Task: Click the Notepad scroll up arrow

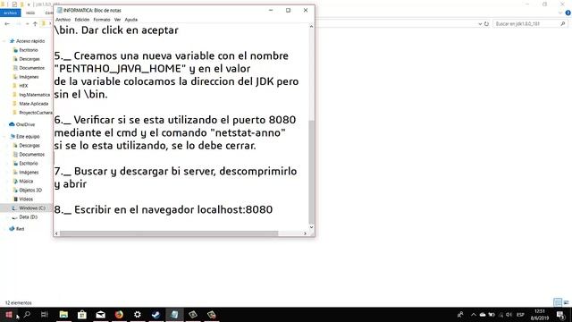Action: (x=311, y=27)
